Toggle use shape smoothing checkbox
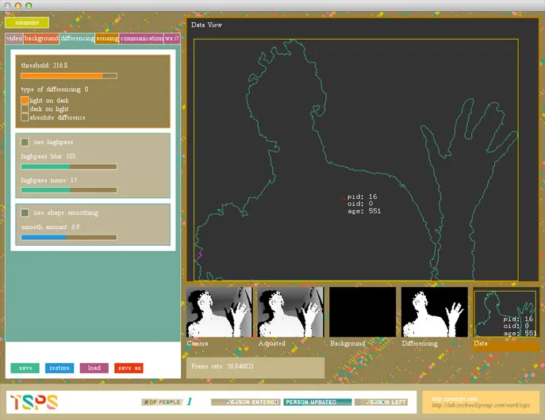Screen dimensions: 545x420 (25, 212)
